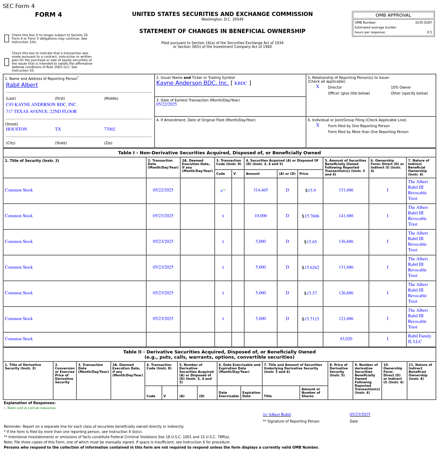Screen dimensions: 439x458
Task: Click the state value TX
Action: point(58,129)
